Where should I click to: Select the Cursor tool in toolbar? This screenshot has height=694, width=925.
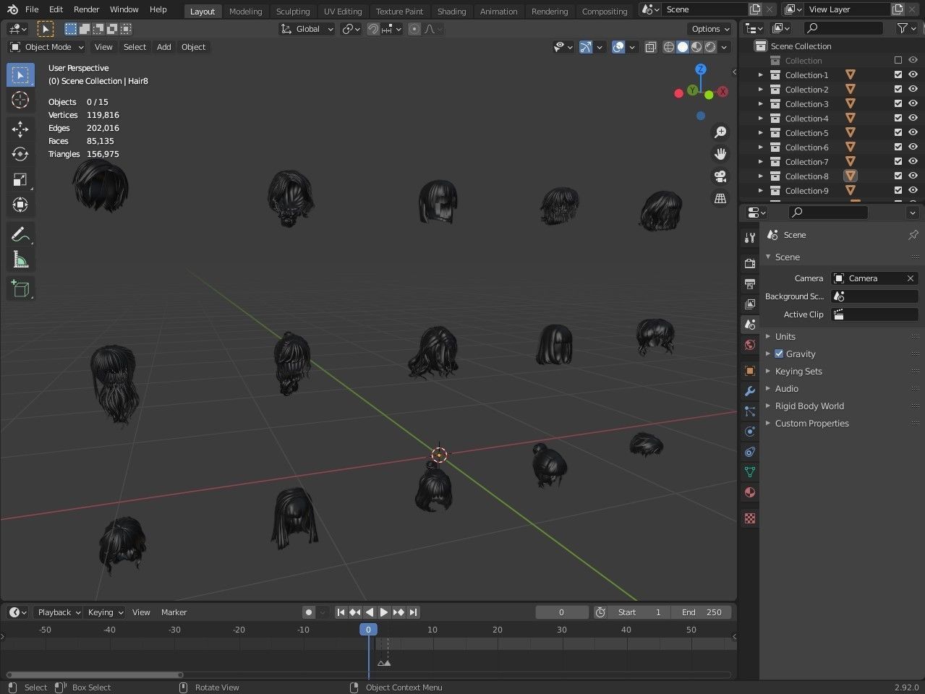(x=20, y=100)
